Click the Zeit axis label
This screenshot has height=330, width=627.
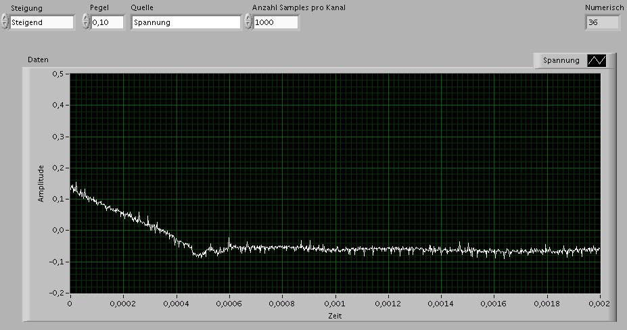(335, 316)
